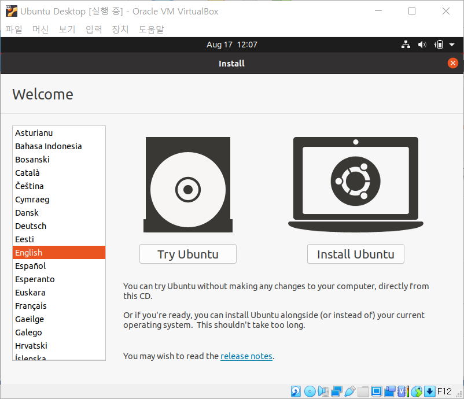Click the large CD disc image

click(x=188, y=184)
